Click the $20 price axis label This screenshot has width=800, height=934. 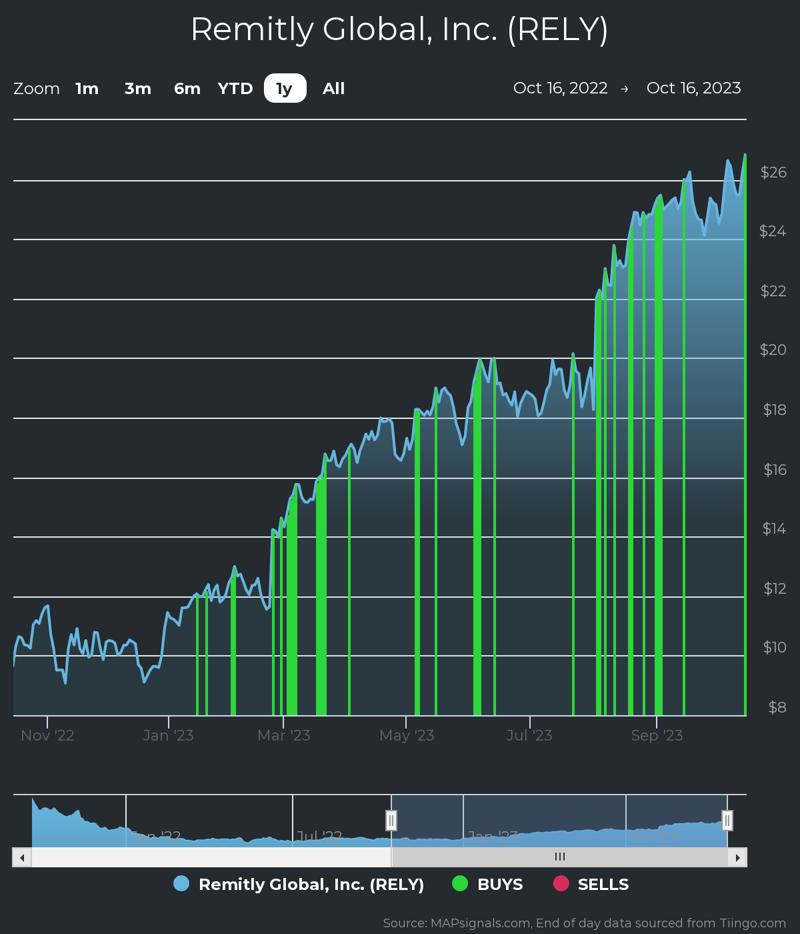773,350
